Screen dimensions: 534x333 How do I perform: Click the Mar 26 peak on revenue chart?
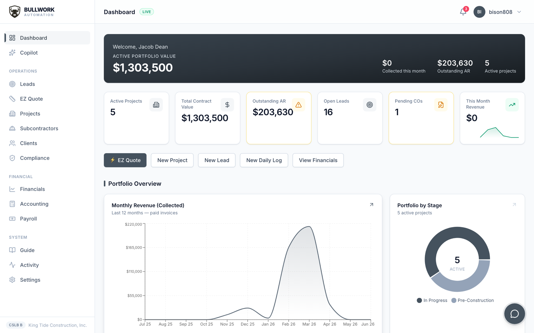click(309, 227)
